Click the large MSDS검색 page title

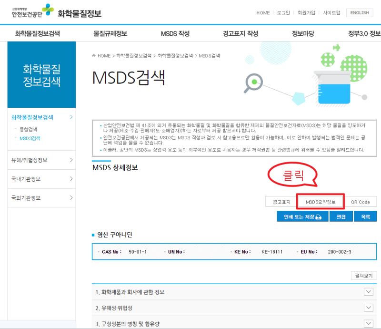tap(129, 78)
